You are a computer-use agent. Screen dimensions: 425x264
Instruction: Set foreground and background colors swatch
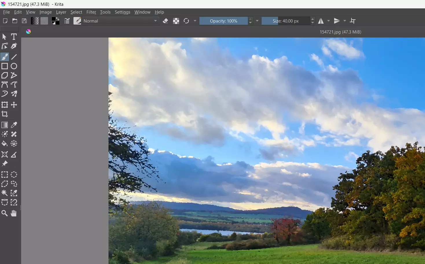[56, 21]
